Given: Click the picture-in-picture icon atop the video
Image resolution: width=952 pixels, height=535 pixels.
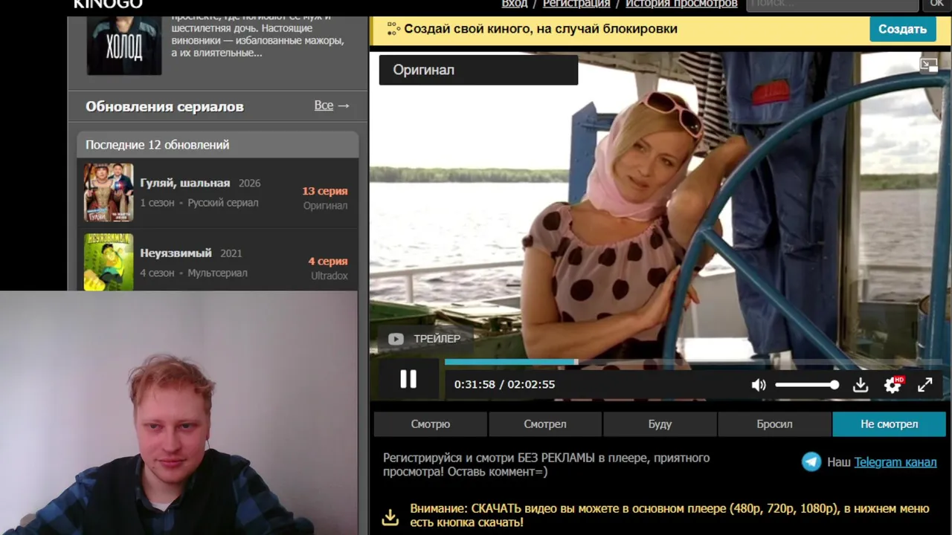Looking at the screenshot, I should click(929, 65).
